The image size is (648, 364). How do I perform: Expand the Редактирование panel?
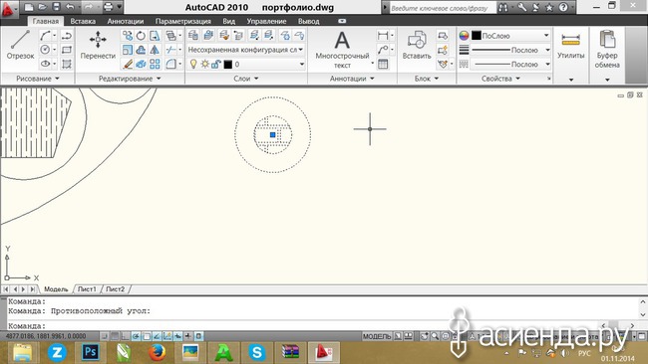130,79
